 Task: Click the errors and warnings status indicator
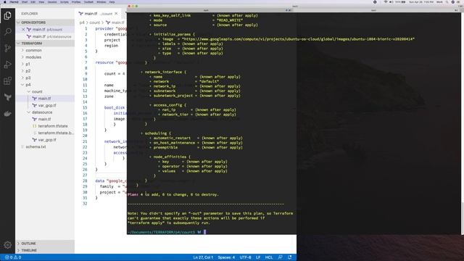(13, 257)
